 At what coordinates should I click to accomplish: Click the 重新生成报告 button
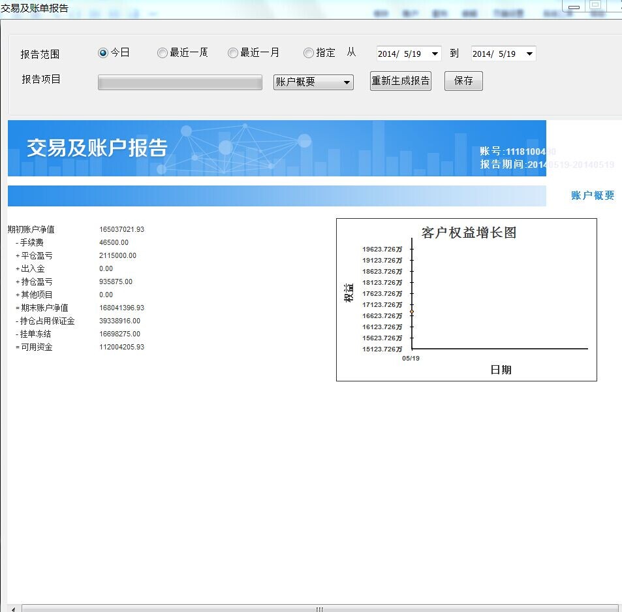(x=401, y=81)
